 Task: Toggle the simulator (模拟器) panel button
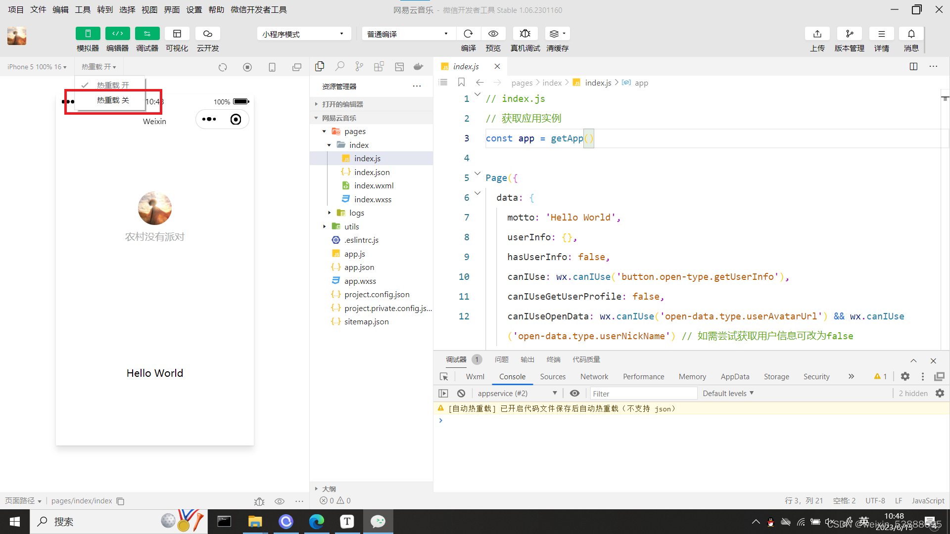click(x=88, y=34)
